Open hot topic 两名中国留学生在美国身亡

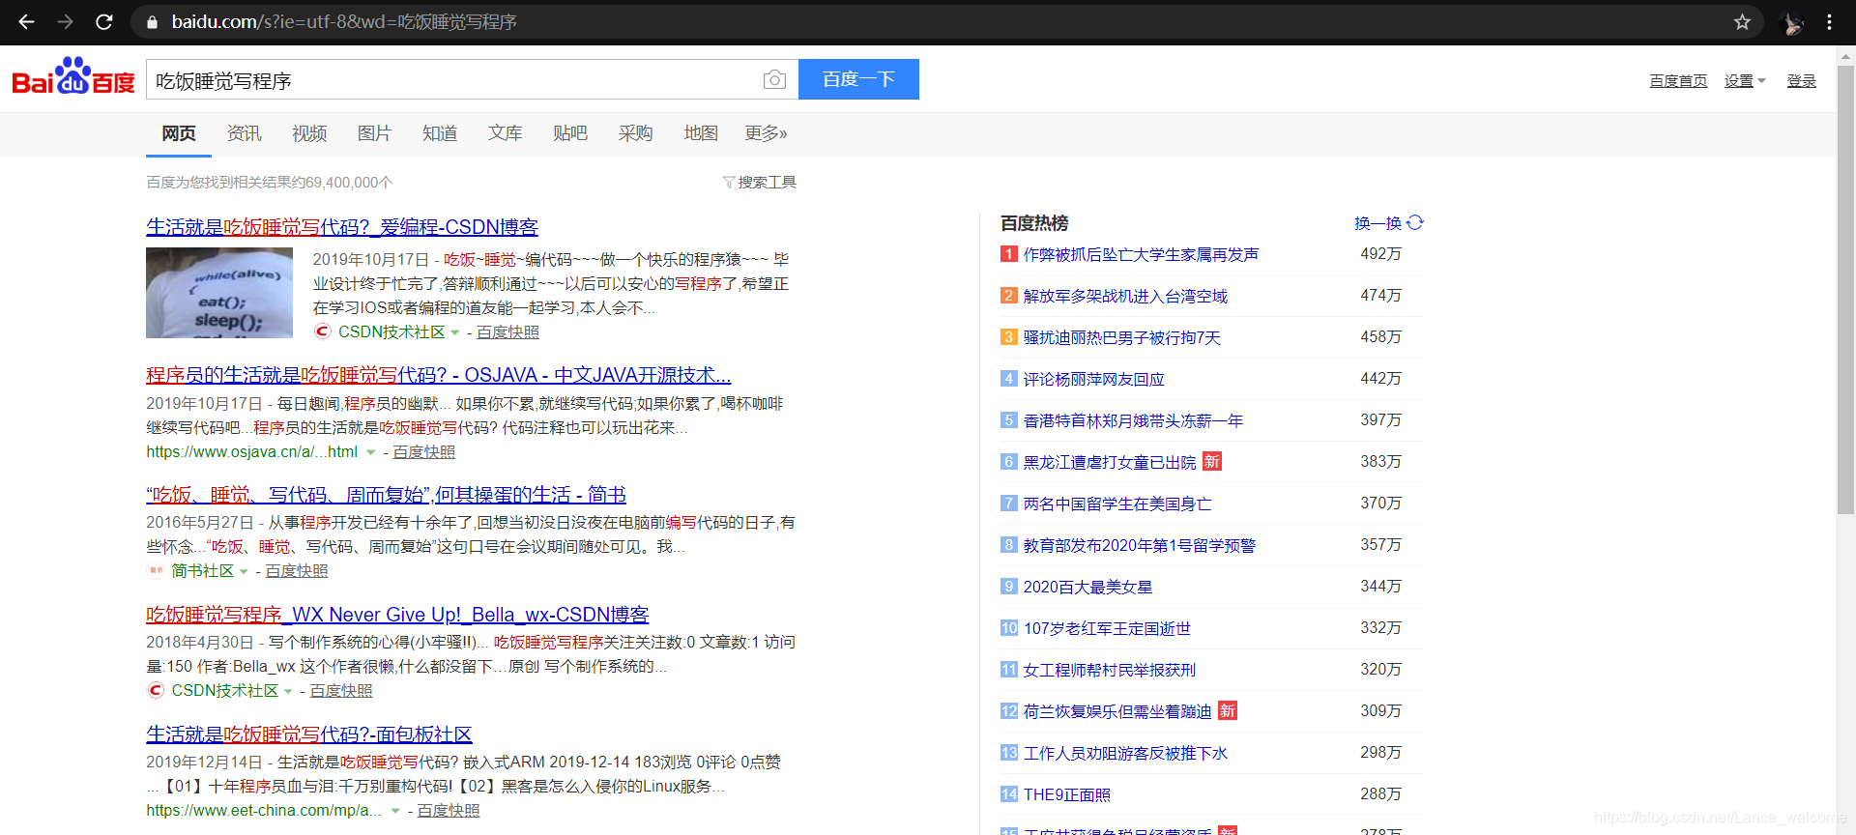1117,504
